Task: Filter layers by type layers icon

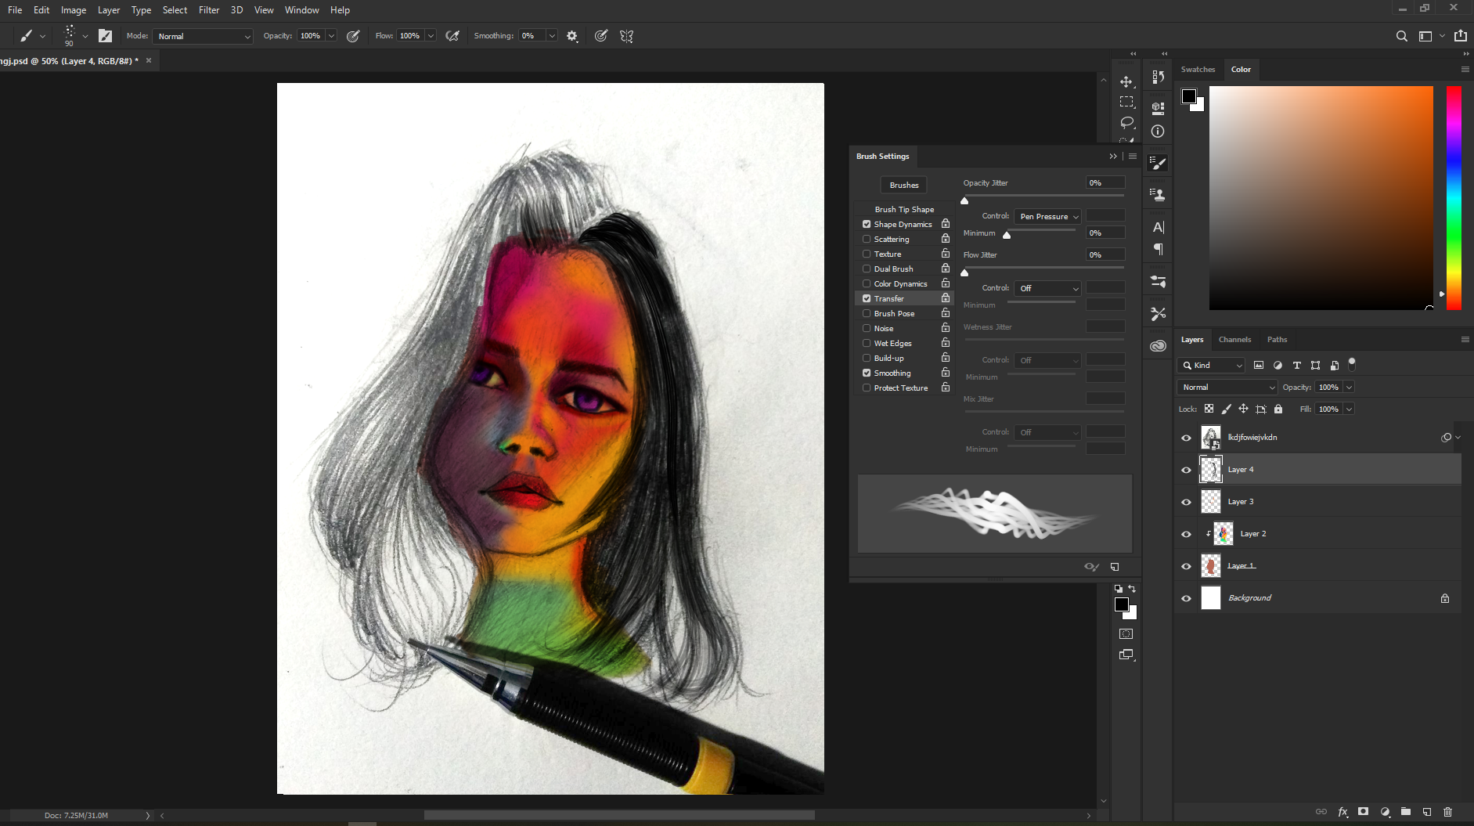Action: 1296,365
